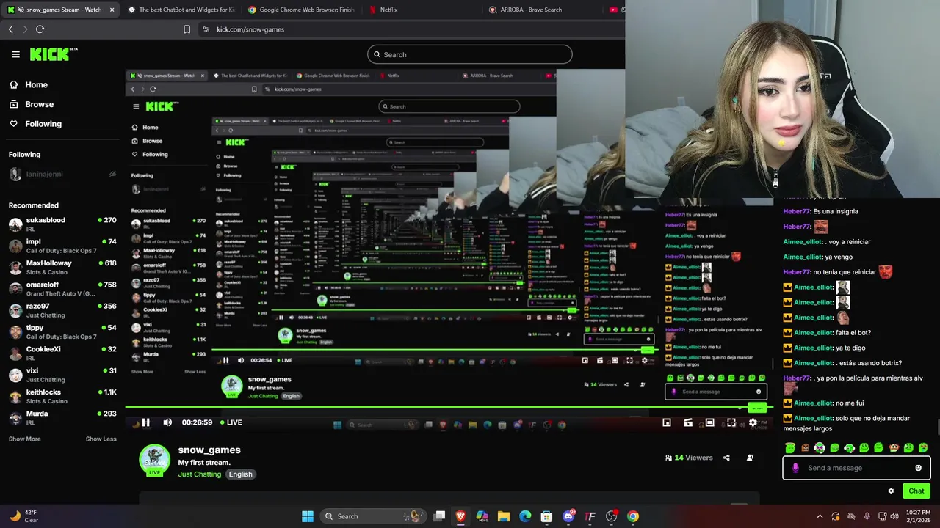Open Brave browser in taskbar
940x528 pixels.
coord(460,516)
